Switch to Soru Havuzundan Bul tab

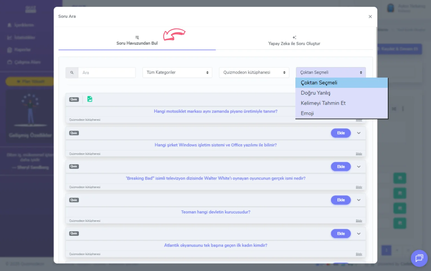(x=137, y=41)
